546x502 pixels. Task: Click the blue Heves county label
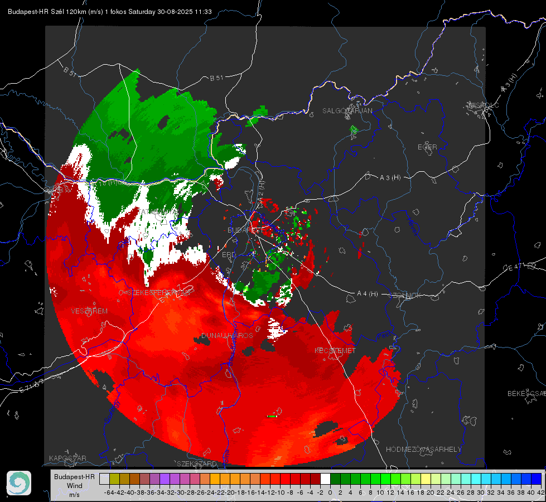[x=413, y=227]
